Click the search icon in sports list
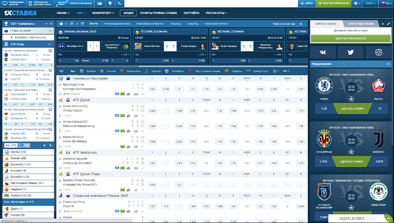 pyautogui.click(x=50, y=145)
